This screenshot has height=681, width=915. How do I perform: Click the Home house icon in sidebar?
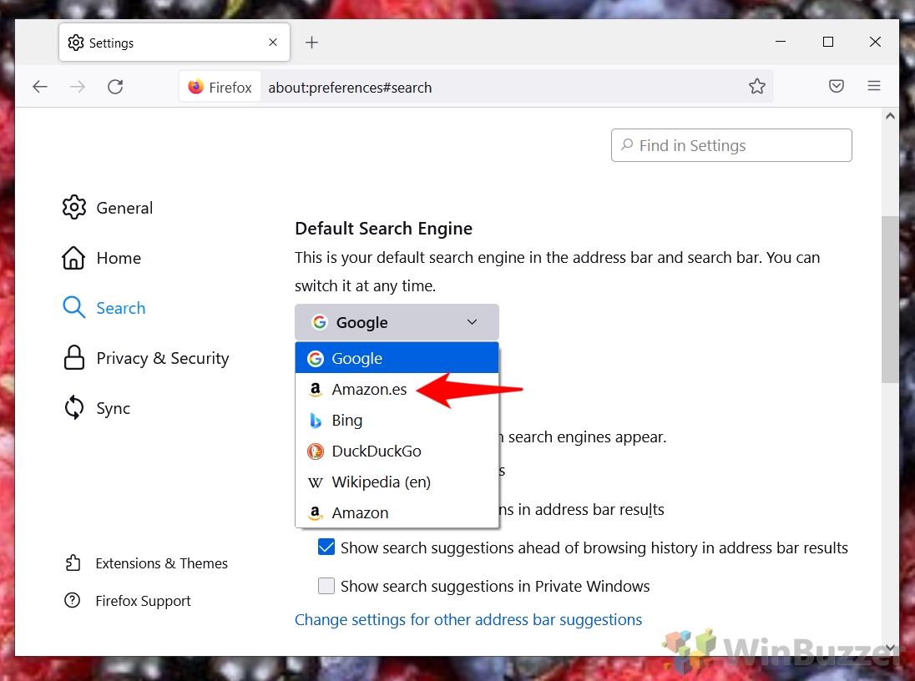click(73, 257)
